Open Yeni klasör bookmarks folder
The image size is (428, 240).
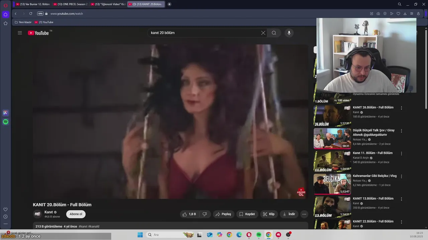pos(23,22)
